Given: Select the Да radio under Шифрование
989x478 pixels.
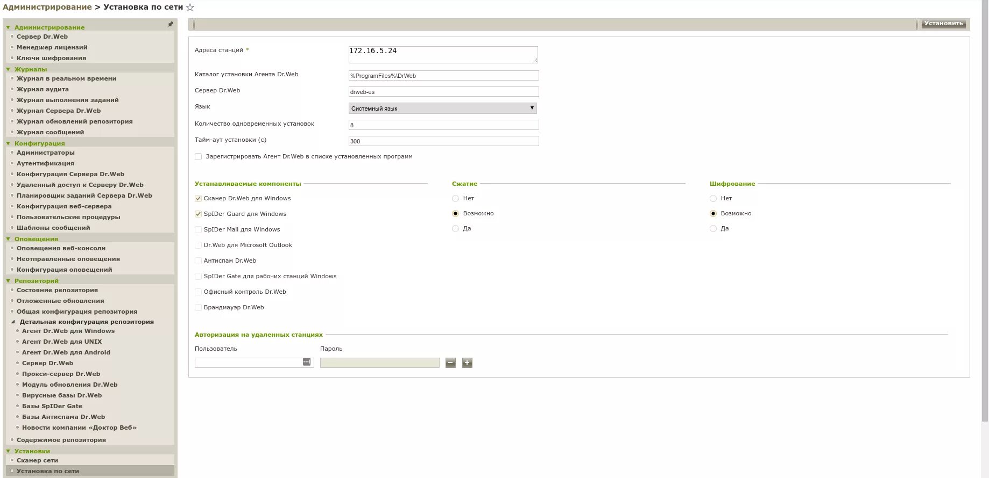Looking at the screenshot, I should pos(714,229).
